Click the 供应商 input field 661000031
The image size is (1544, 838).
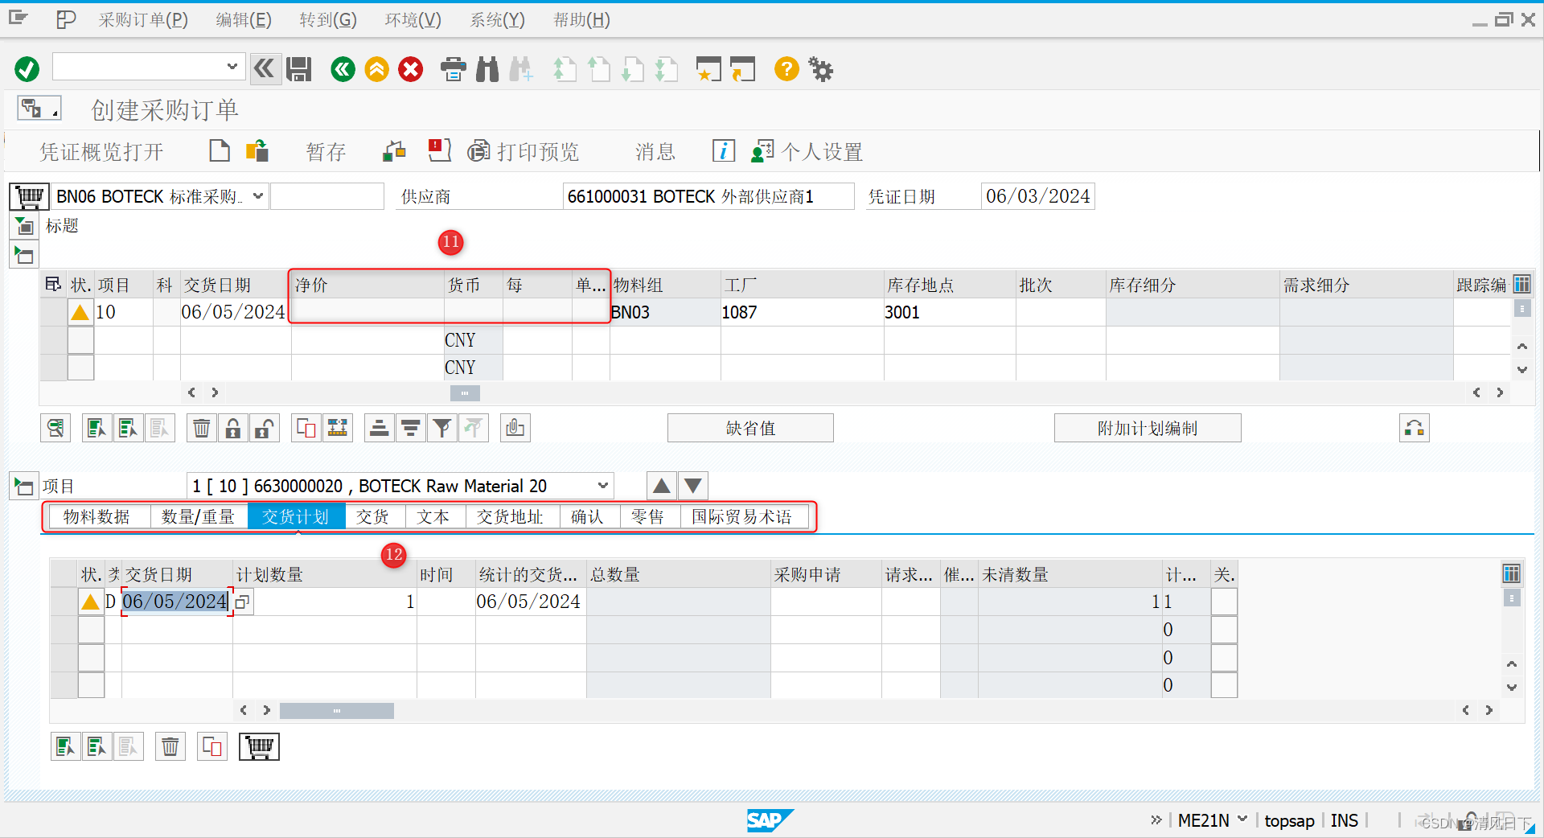click(x=708, y=196)
